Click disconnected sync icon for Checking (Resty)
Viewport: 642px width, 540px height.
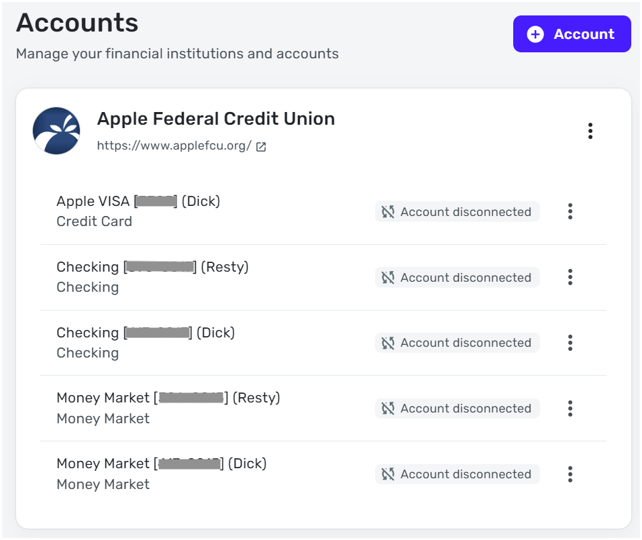[x=388, y=278]
